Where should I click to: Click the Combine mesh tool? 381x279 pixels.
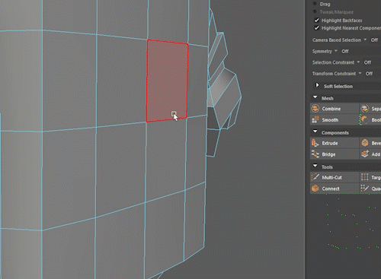(x=335, y=109)
